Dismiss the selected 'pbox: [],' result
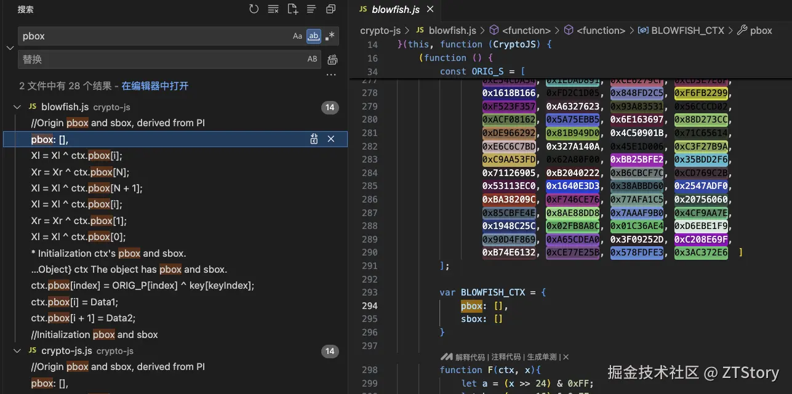The width and height of the screenshot is (792, 394). (x=331, y=139)
